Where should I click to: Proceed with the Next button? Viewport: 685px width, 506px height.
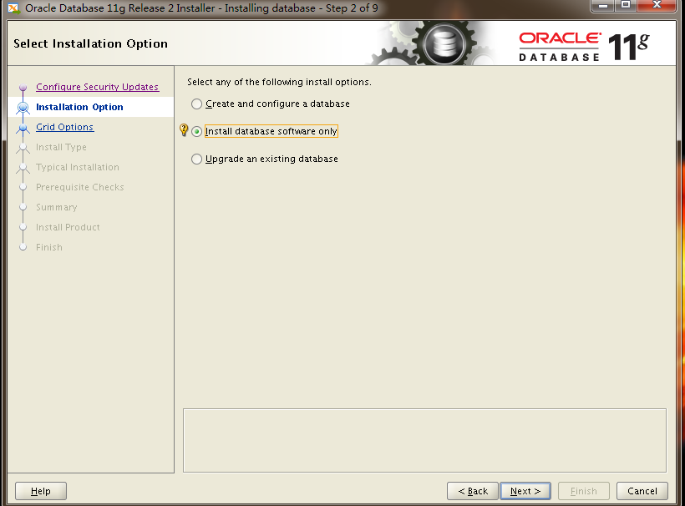pyautogui.click(x=525, y=491)
